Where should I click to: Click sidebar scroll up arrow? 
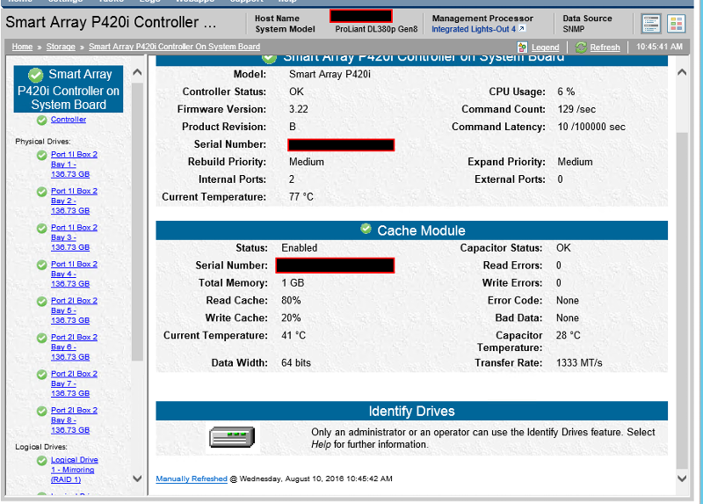coord(137,72)
